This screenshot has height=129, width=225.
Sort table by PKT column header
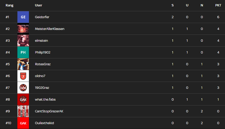click(x=218, y=5)
